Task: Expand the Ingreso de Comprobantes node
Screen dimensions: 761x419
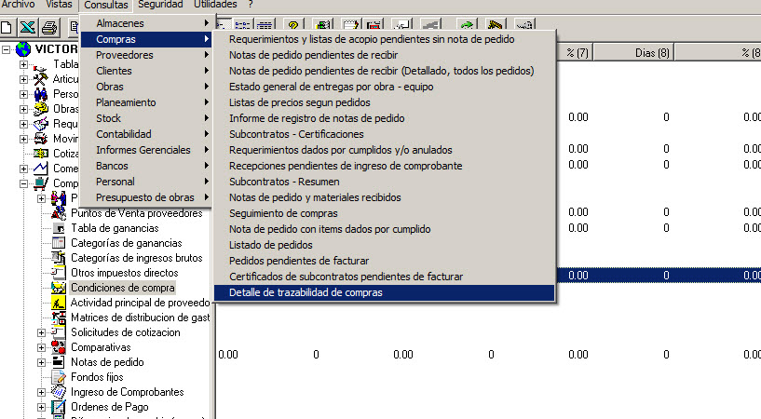Action: point(42,392)
